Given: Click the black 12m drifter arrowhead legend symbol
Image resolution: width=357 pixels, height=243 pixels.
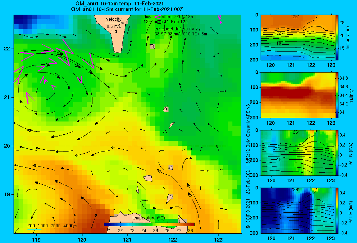Looking at the screenshot, I should click(x=158, y=22).
